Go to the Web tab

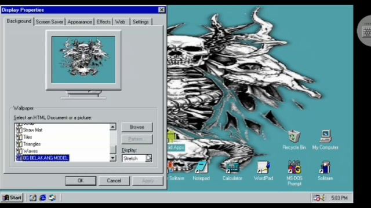[x=121, y=22]
